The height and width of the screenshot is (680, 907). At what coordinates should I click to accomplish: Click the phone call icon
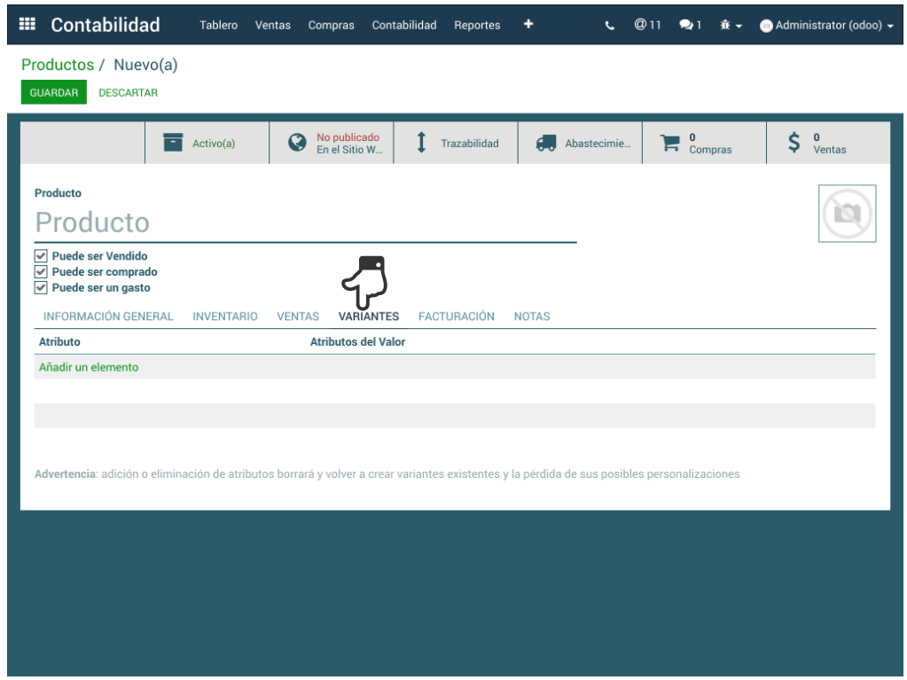pyautogui.click(x=610, y=26)
